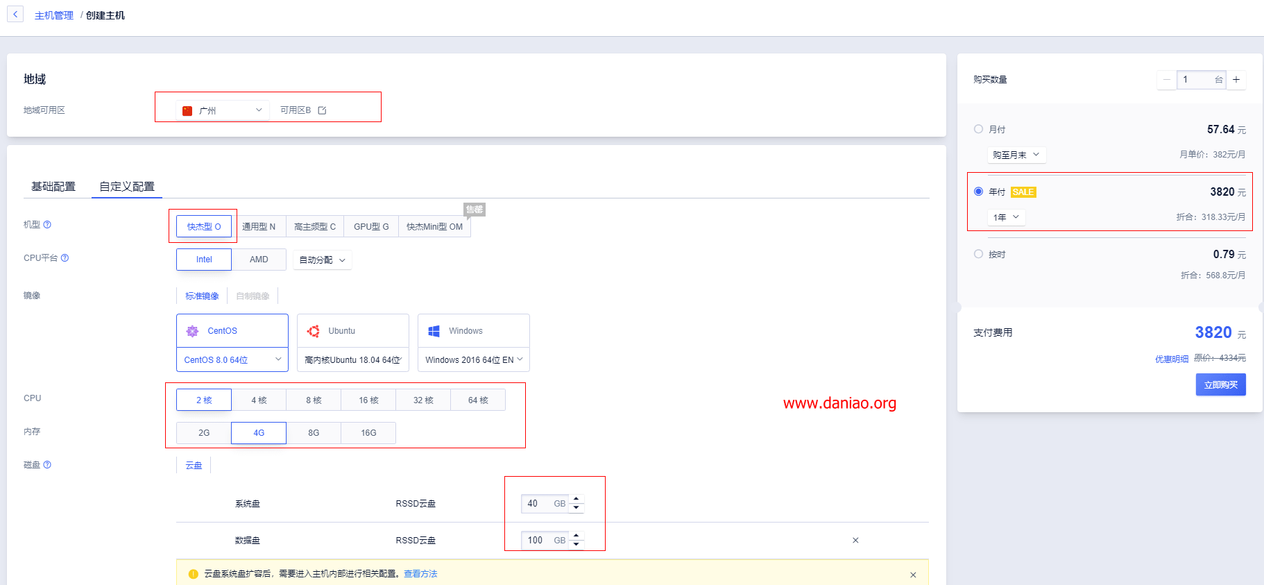Switch to the 自定义配置 tab

point(127,187)
